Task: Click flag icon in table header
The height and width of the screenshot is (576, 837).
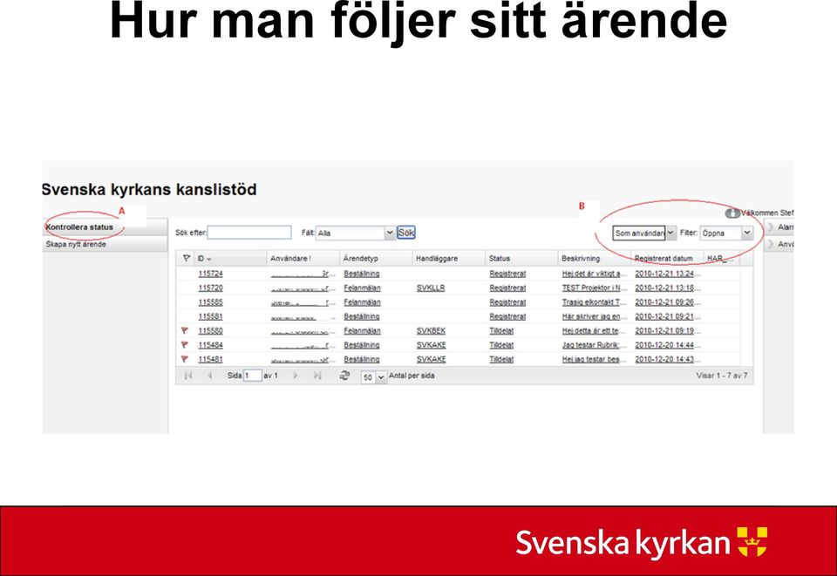Action: [x=187, y=258]
